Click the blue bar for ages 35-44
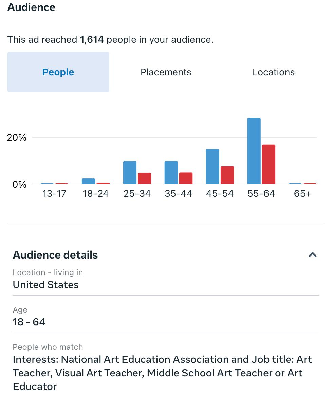332x397 pixels. pyautogui.click(x=171, y=172)
